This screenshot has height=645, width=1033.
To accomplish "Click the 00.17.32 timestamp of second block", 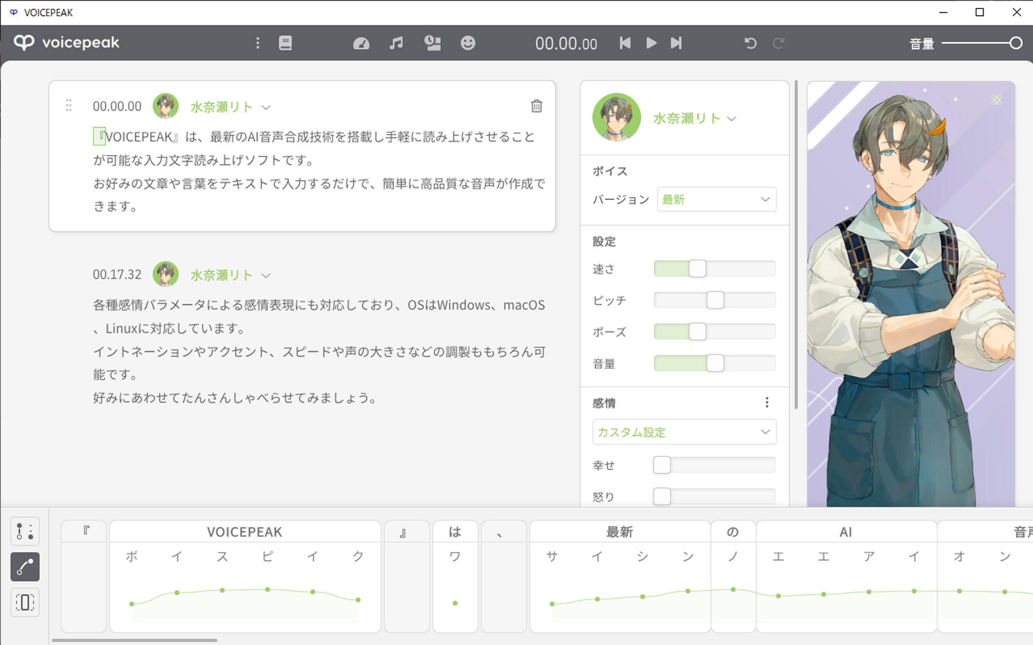I will point(117,274).
